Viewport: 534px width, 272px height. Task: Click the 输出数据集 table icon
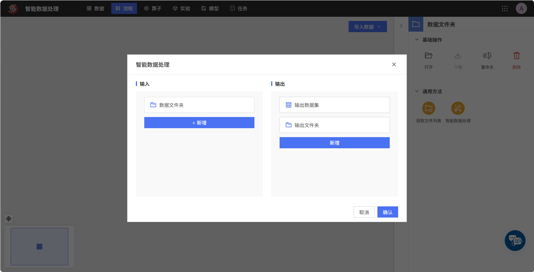coord(289,105)
